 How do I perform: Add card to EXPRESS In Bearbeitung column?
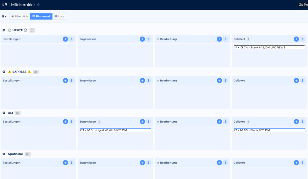(x=219, y=81)
